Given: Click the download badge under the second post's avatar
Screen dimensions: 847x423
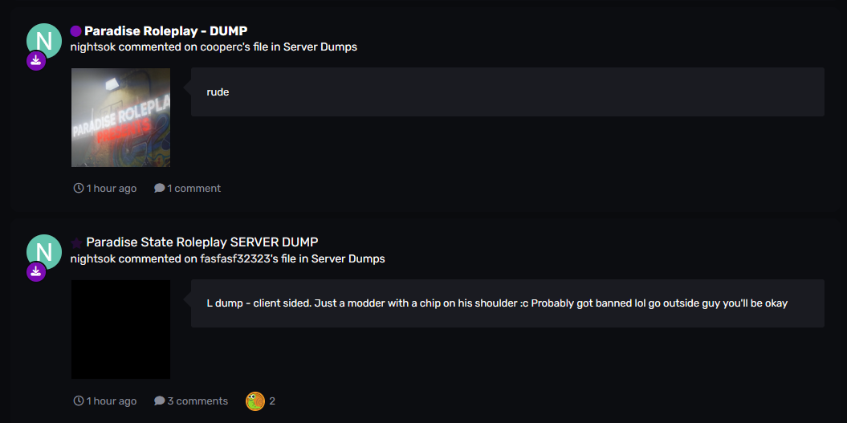Looking at the screenshot, I should tap(36, 272).
